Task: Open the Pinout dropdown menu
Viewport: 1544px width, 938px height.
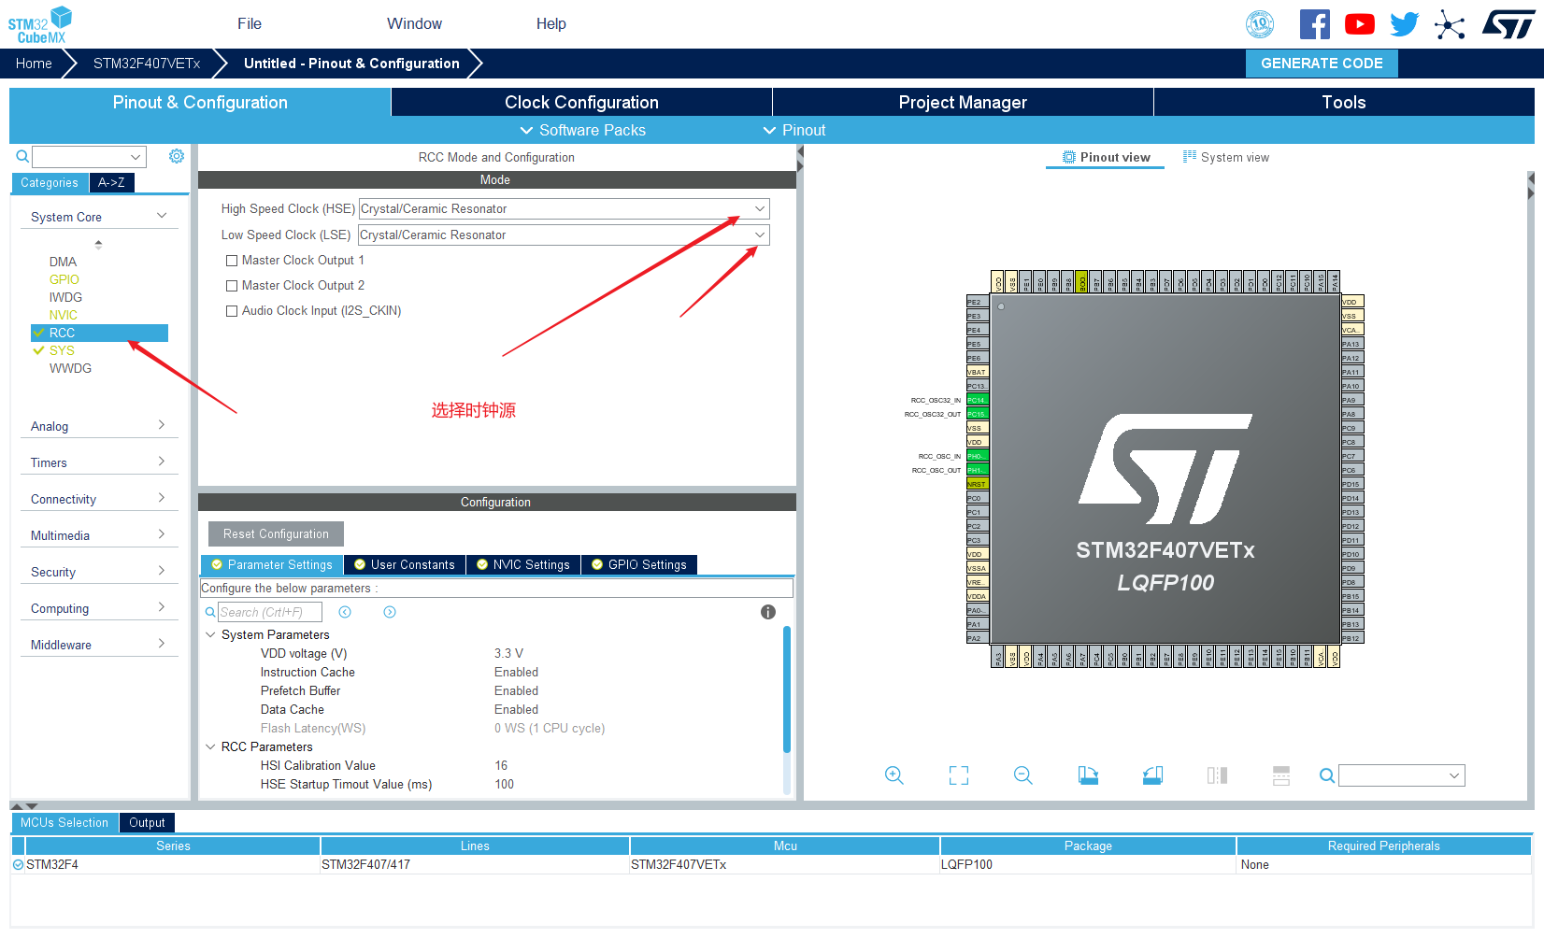Action: coord(794,130)
